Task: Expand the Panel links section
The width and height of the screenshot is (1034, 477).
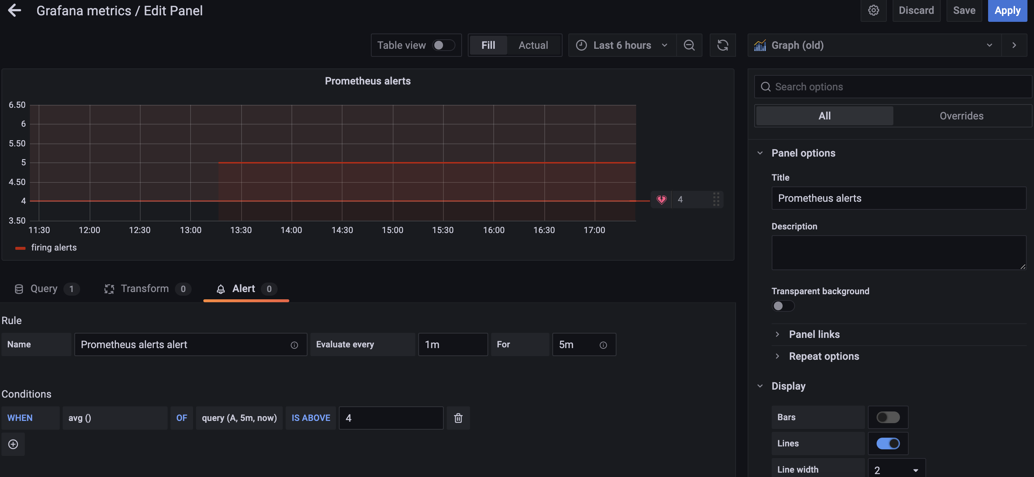Action: pos(814,334)
